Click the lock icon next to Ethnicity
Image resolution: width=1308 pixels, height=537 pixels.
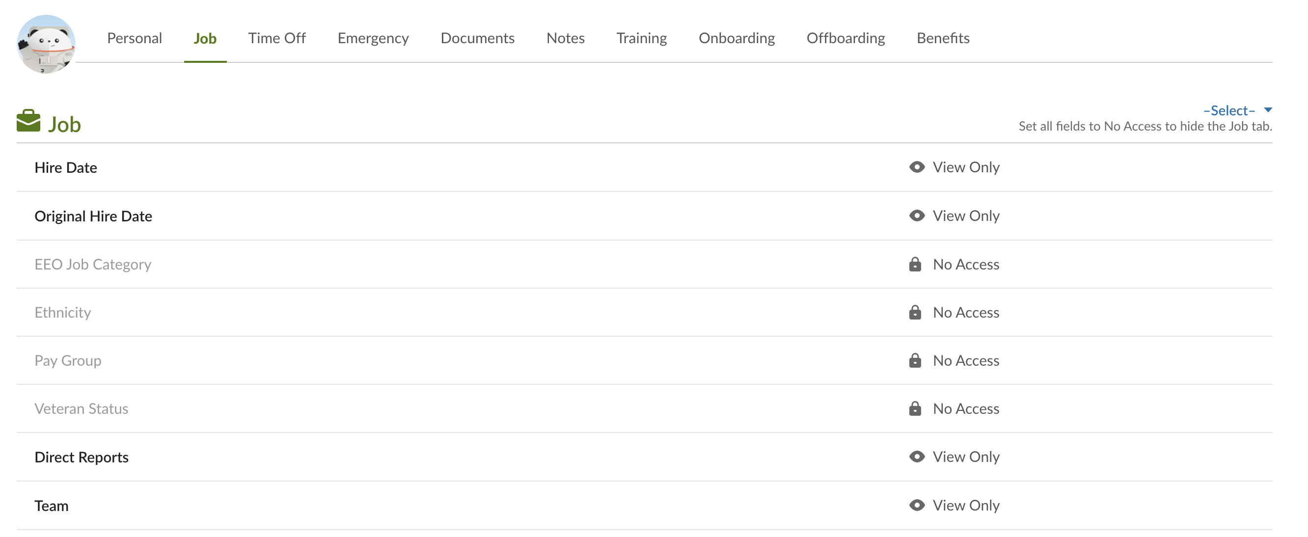click(x=915, y=313)
